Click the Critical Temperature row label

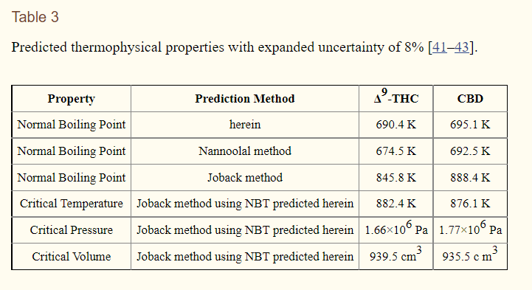click(x=72, y=204)
